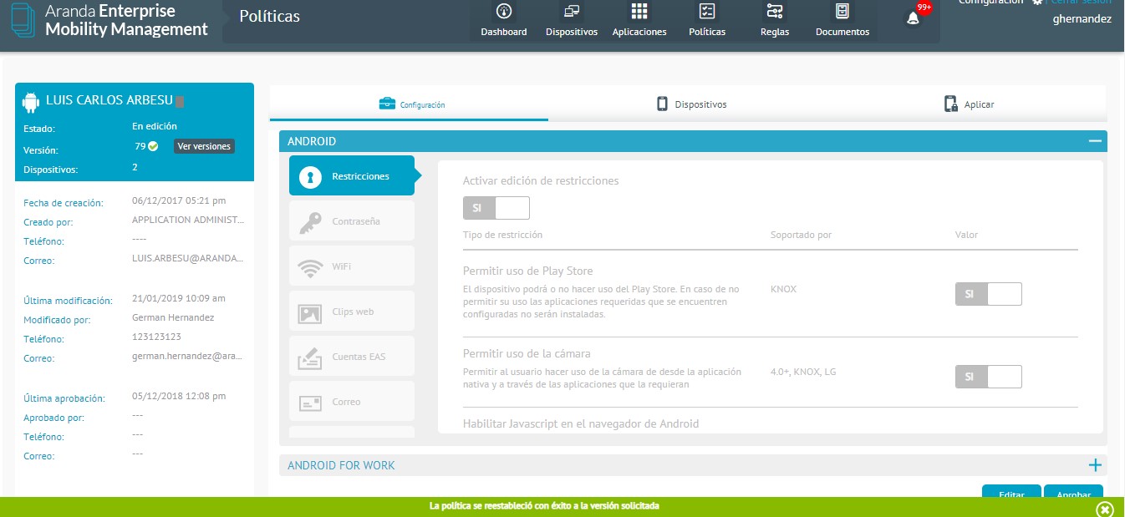1125x517 pixels.
Task: Switch to the Dispositivos tab
Action: point(690,104)
